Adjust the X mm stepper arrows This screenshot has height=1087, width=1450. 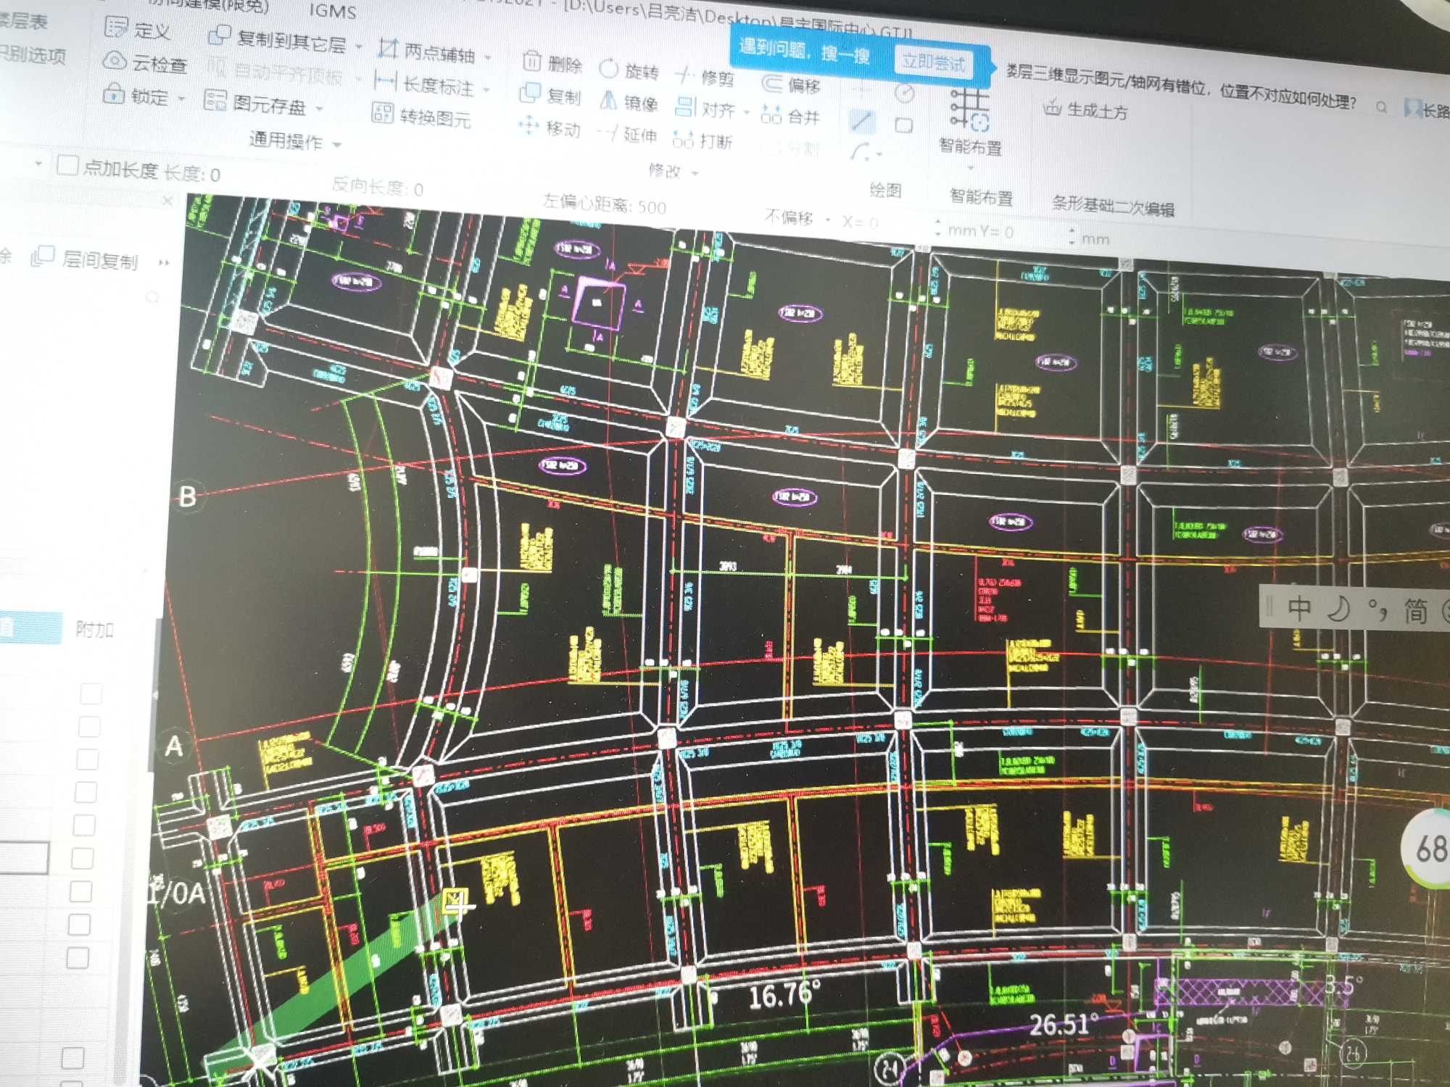pos(938,228)
